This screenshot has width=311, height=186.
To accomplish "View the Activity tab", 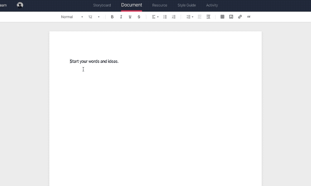I will click(212, 5).
